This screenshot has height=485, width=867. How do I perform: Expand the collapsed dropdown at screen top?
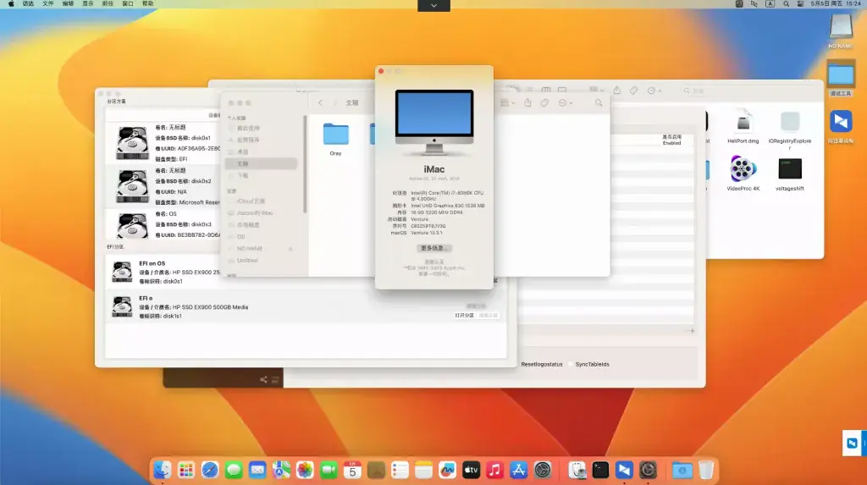coord(433,6)
